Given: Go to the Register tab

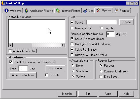Looking at the screenshot, I should [122, 11].
